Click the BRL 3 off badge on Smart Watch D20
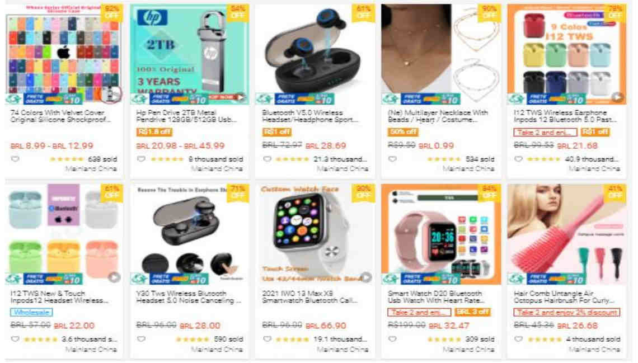The image size is (638, 363). 472,312
